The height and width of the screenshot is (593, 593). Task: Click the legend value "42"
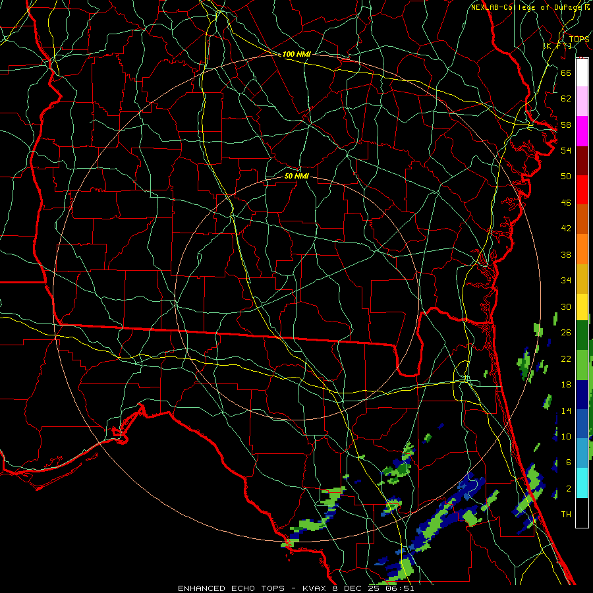coord(566,229)
